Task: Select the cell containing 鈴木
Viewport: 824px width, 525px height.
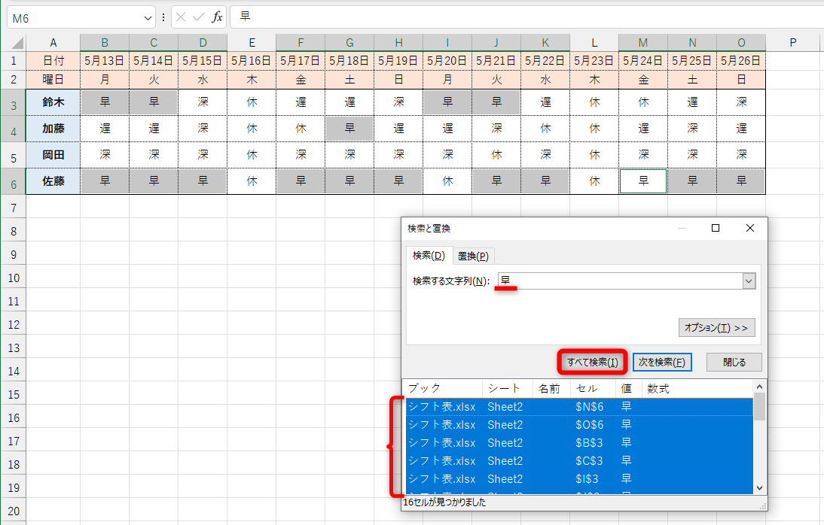Action: pyautogui.click(x=53, y=102)
